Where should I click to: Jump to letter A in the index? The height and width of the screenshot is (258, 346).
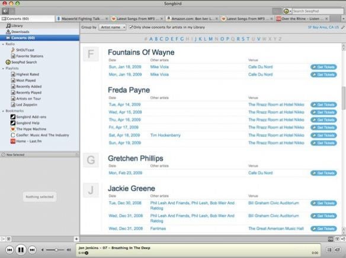click(x=150, y=39)
